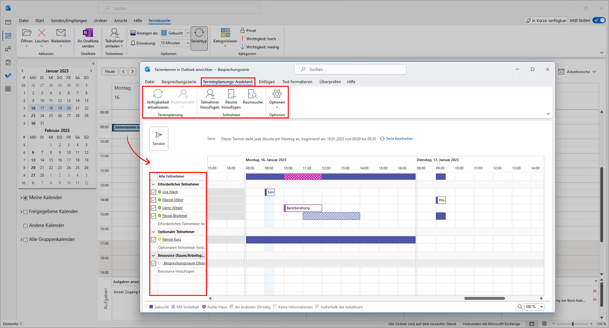Uncheck Besprechungsraum resource checkbox
This screenshot has width=609, height=328.
(153, 263)
